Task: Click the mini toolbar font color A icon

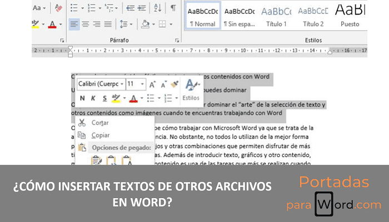Action: pos(133,98)
